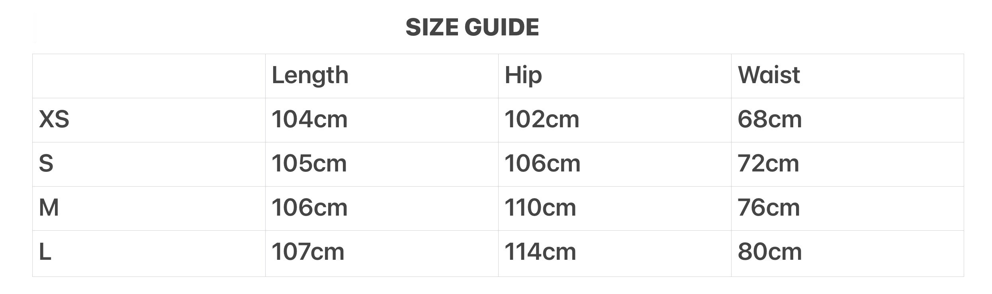992x294 pixels.
Task: Click the SIZE GUIDE heading
Action: click(472, 27)
